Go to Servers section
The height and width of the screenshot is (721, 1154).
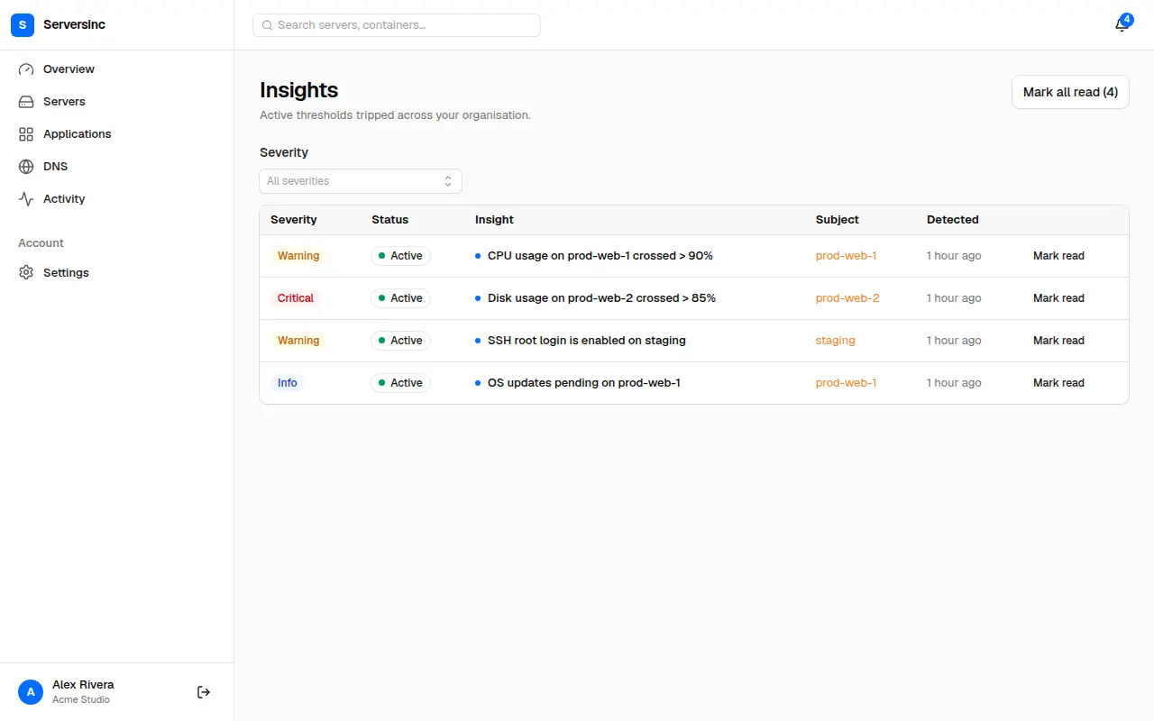[x=64, y=102]
